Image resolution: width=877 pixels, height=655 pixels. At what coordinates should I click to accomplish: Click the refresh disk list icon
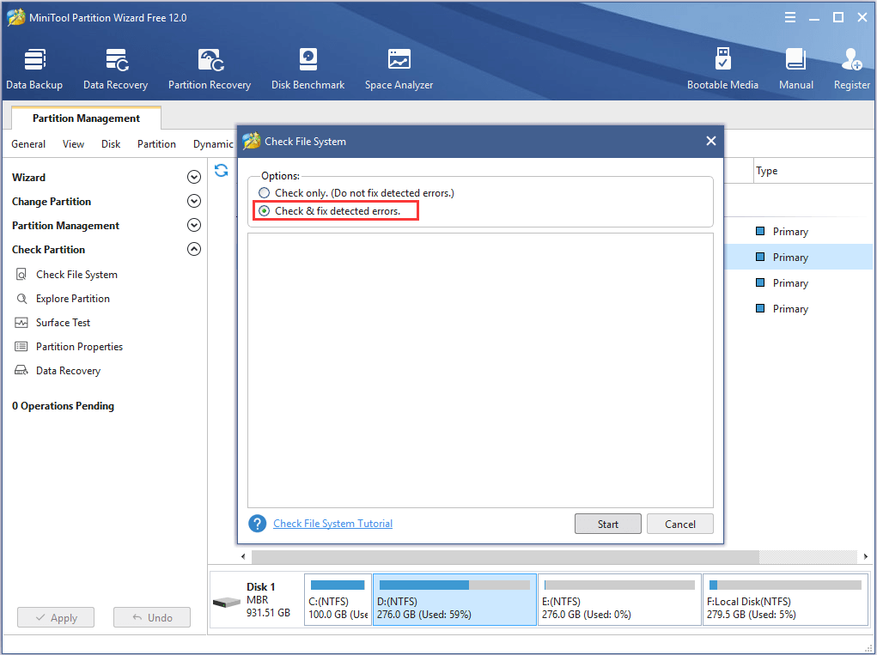[x=222, y=171]
